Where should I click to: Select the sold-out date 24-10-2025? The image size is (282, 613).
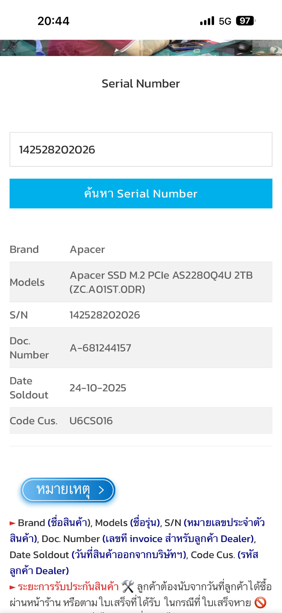point(98,388)
